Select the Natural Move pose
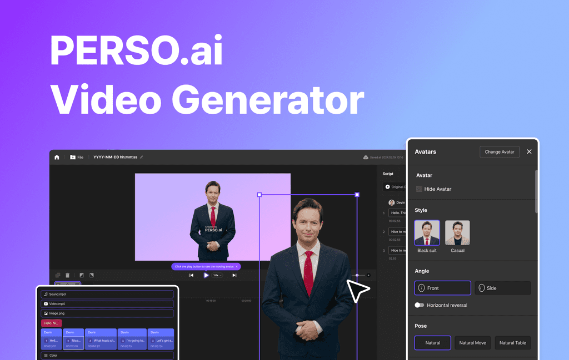Viewport: 569px width, 360px height. click(x=472, y=343)
